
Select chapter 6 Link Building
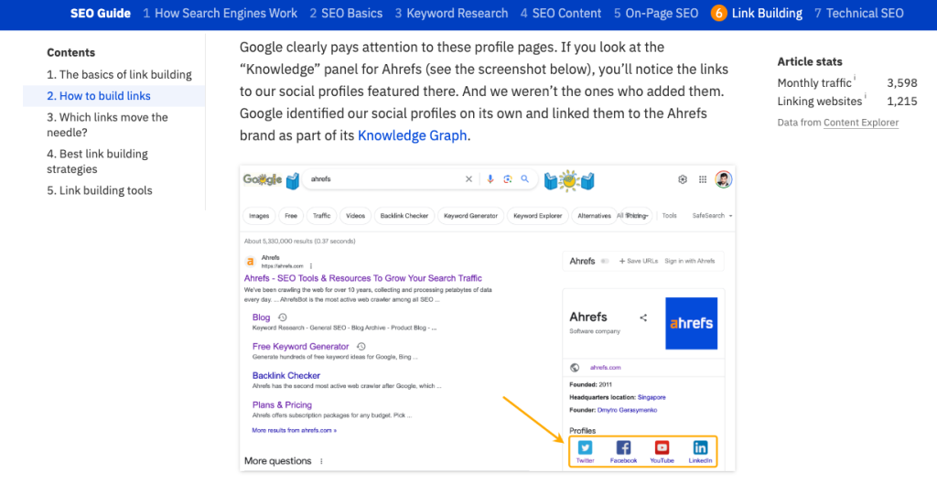click(x=757, y=13)
